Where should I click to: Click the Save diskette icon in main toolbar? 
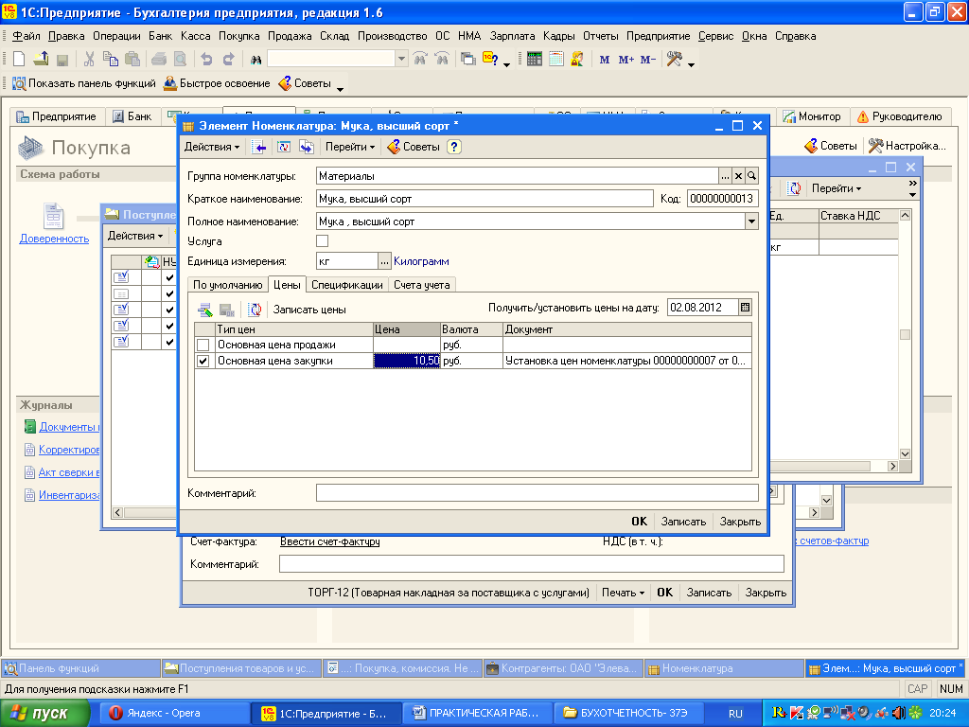(62, 60)
